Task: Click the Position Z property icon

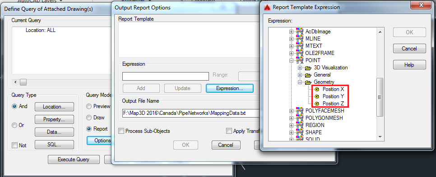Action: click(x=317, y=104)
